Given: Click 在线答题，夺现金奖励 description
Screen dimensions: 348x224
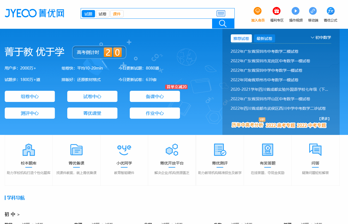Looking at the screenshot, I should point(268,173).
